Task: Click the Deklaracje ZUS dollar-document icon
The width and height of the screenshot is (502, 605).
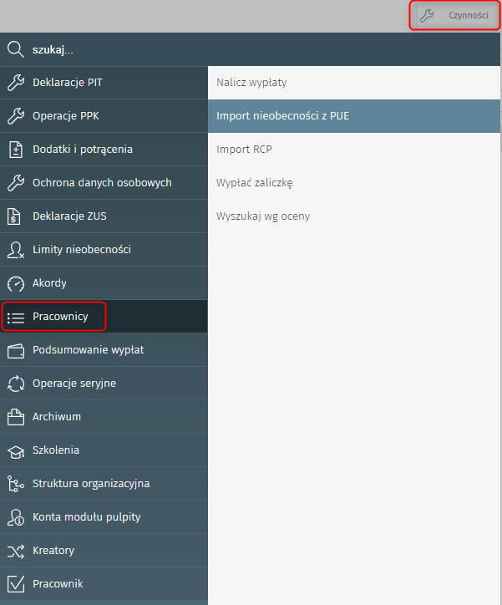Action: (16, 216)
